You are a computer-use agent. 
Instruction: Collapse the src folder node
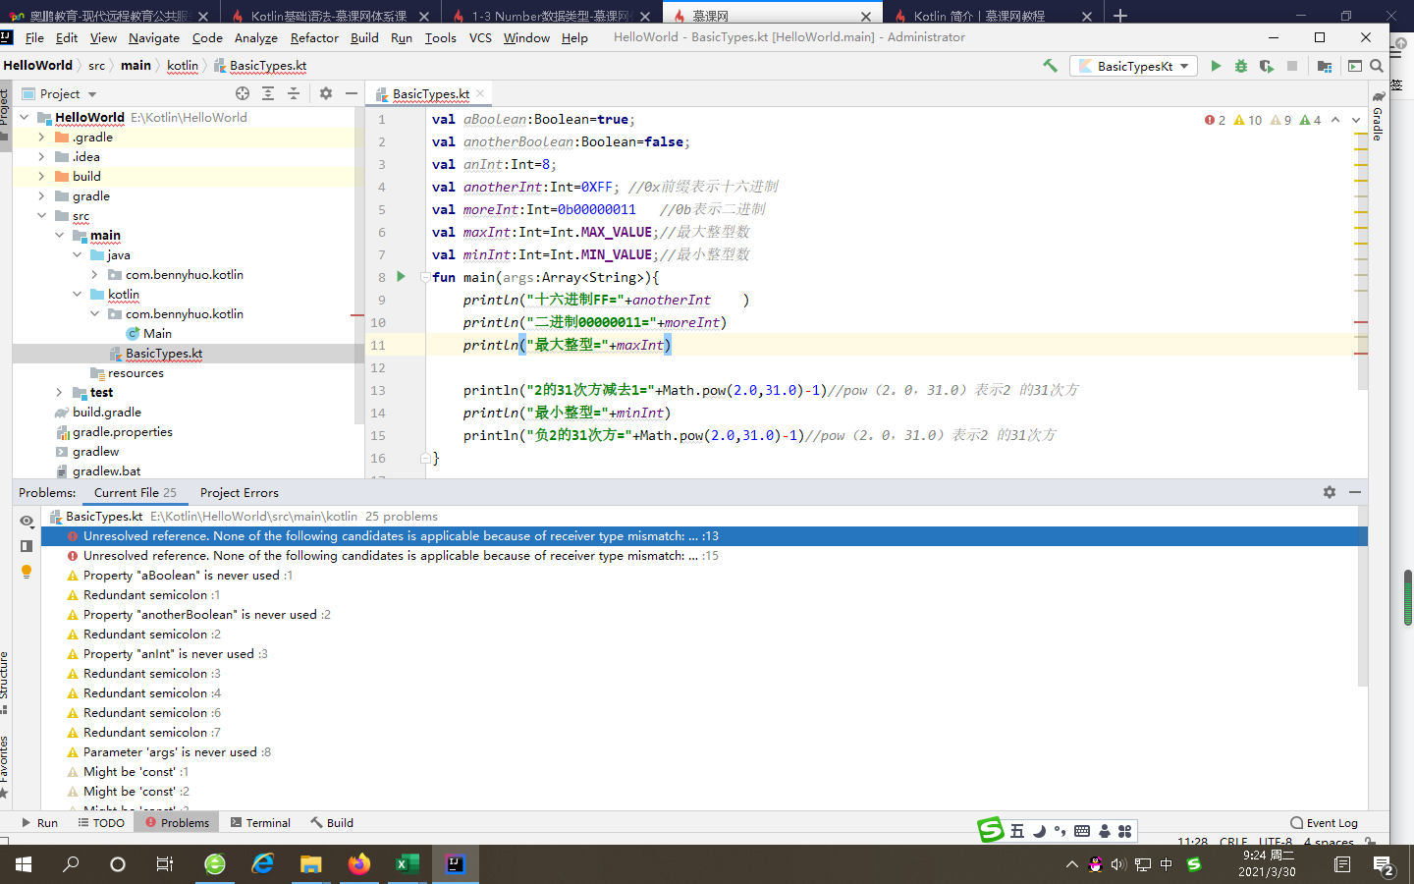(x=41, y=216)
